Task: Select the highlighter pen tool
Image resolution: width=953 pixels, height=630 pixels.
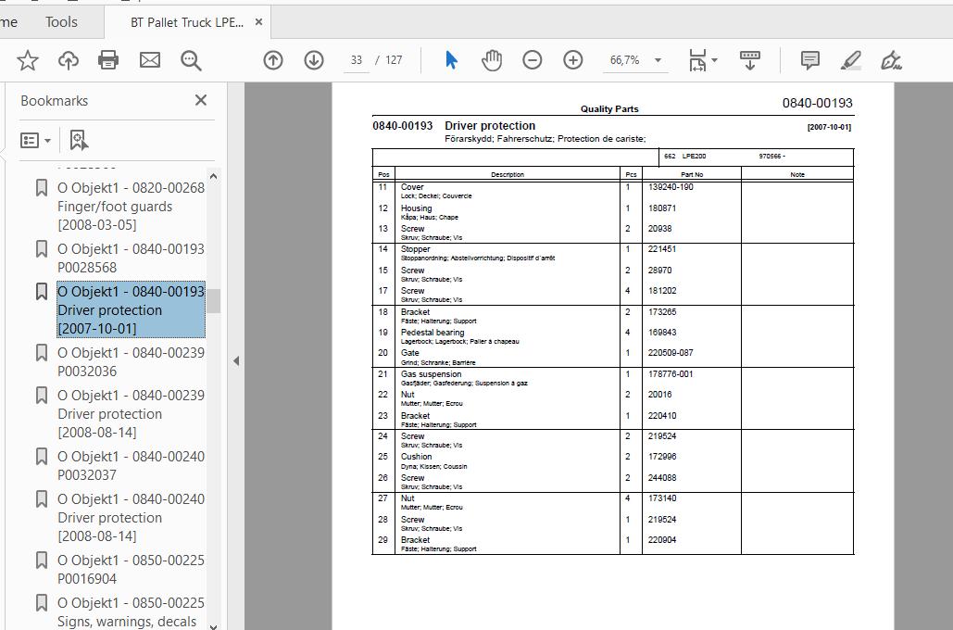Action: pos(850,60)
